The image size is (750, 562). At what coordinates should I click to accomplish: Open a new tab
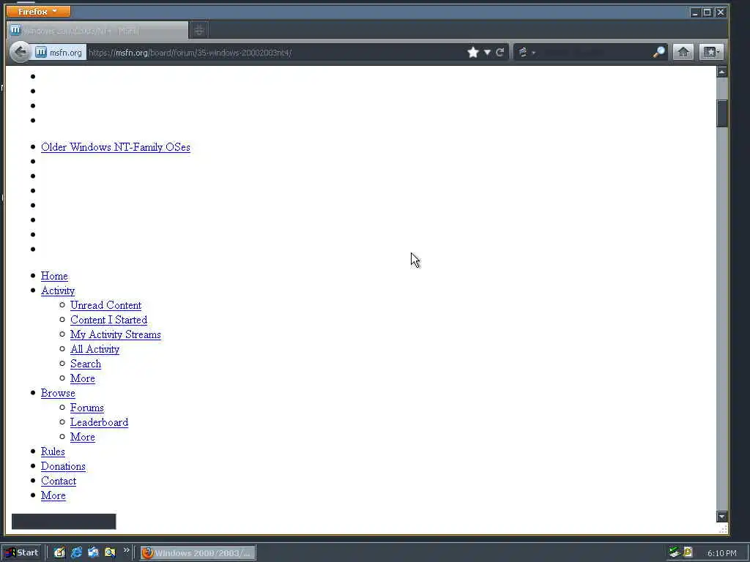tap(199, 31)
